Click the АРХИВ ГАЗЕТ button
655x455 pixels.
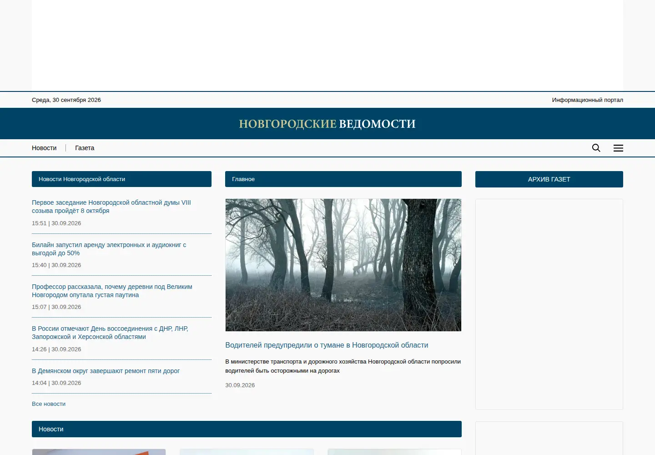coord(549,179)
